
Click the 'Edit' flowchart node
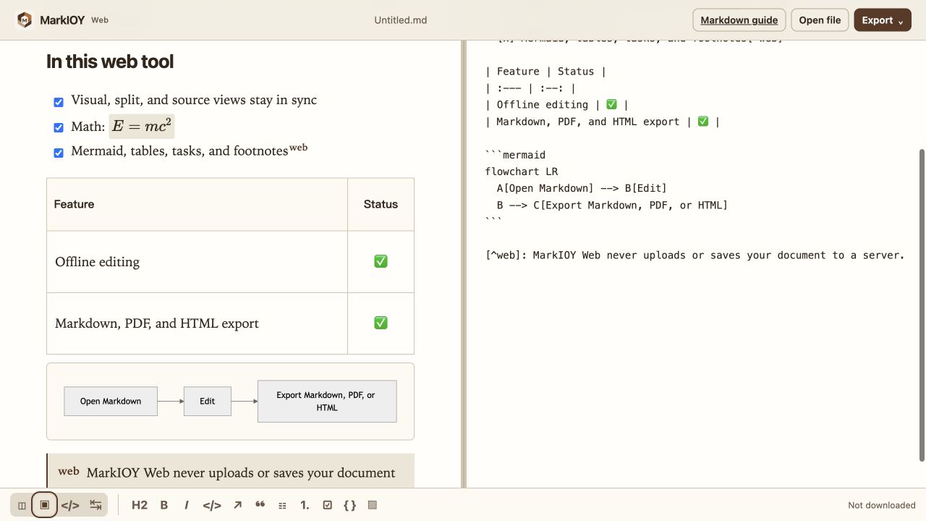[208, 401]
